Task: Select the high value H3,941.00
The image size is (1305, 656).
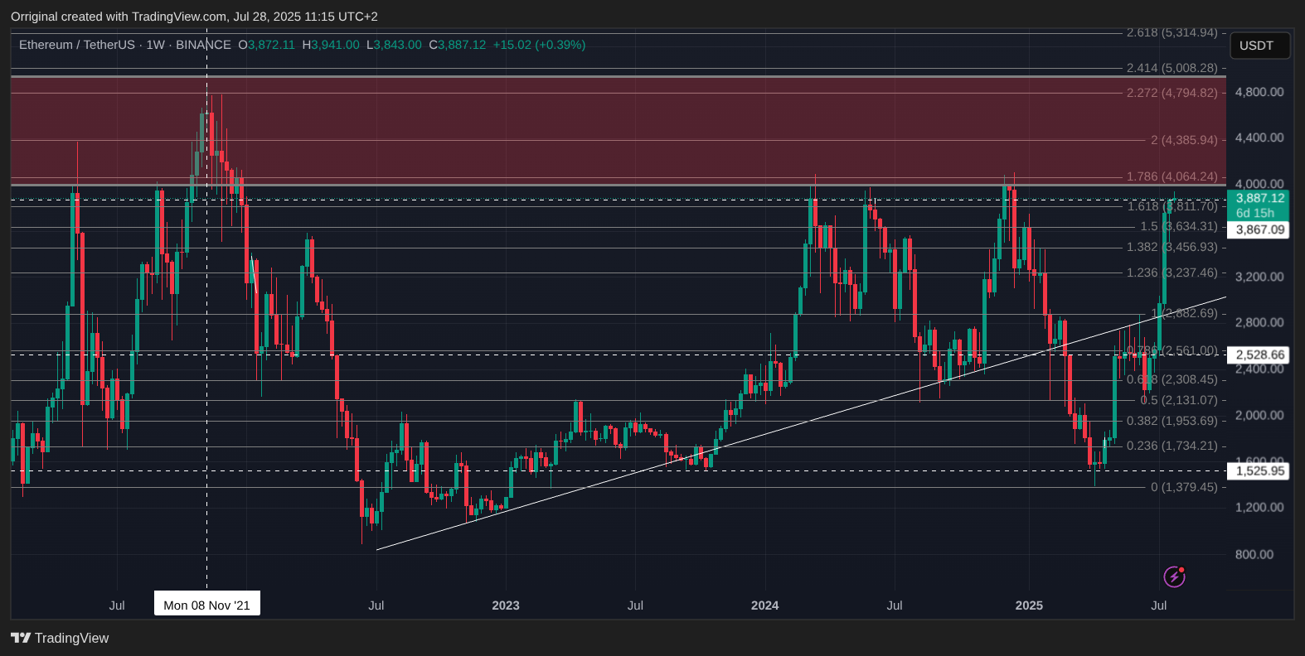Action: [331, 45]
